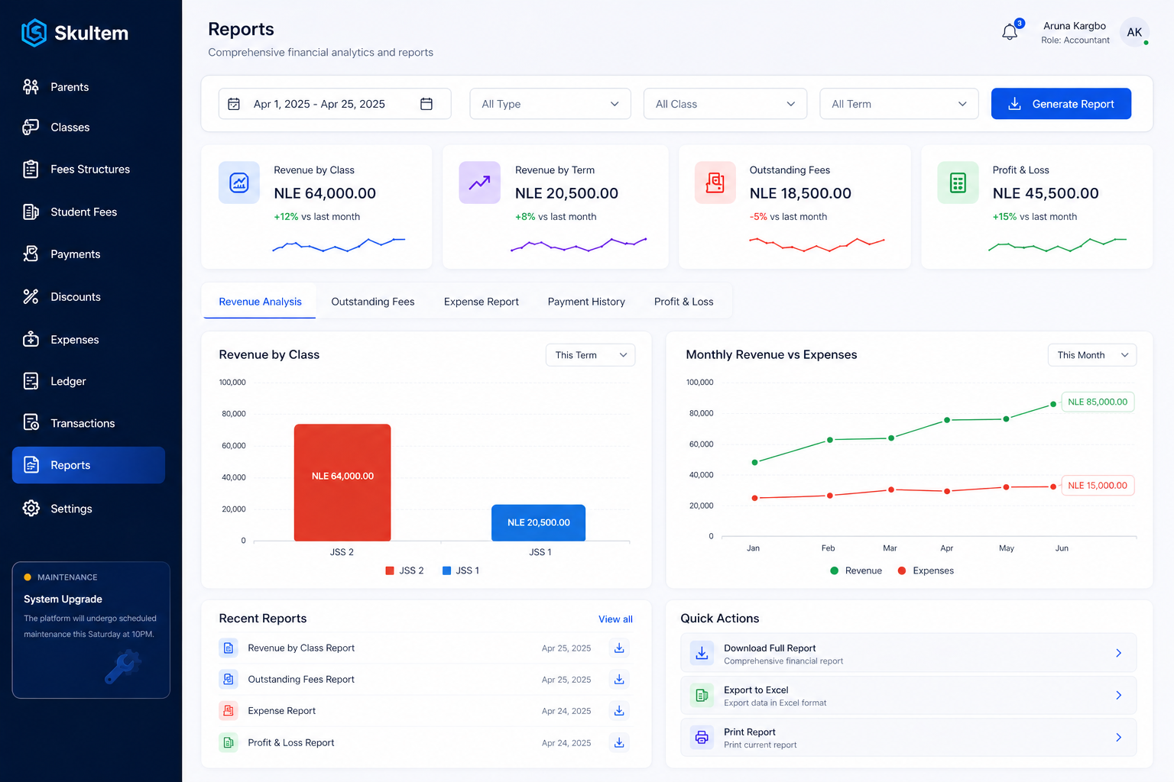Open the This Month chart dropdown
This screenshot has width=1174, height=782.
1092,355
